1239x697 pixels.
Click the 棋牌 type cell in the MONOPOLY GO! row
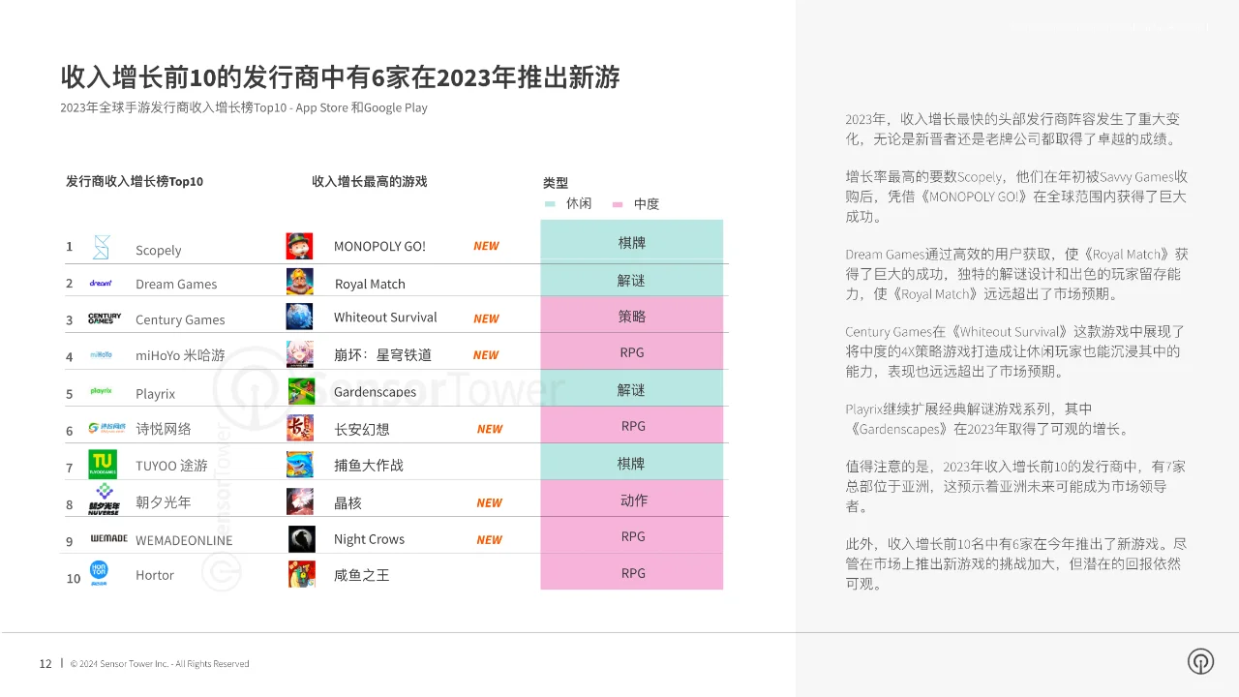(631, 241)
